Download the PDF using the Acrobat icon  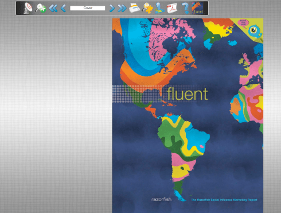(172, 8)
